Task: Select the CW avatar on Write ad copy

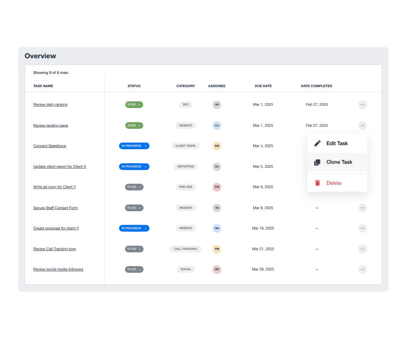Action: pyautogui.click(x=217, y=187)
